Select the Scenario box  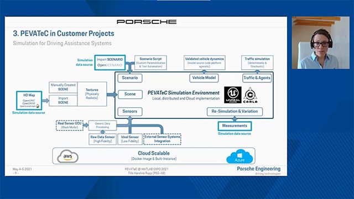tap(130, 78)
